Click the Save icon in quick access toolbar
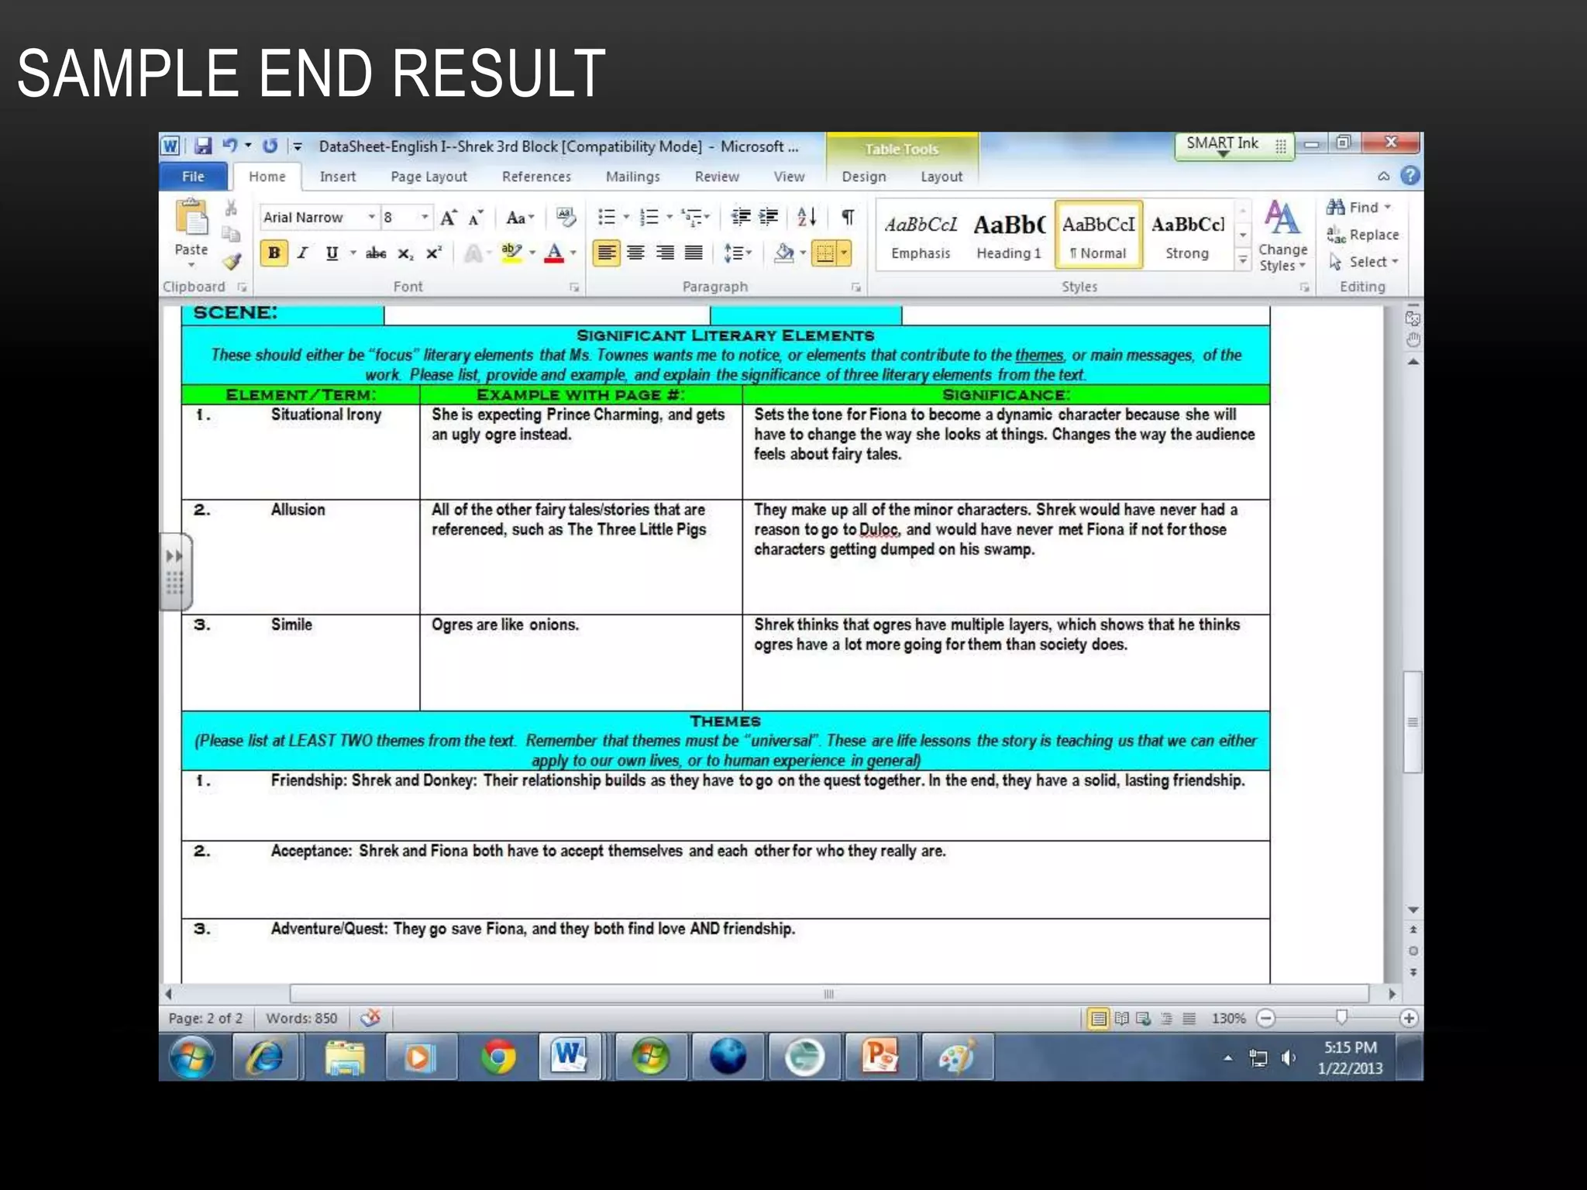1587x1190 pixels. click(203, 146)
